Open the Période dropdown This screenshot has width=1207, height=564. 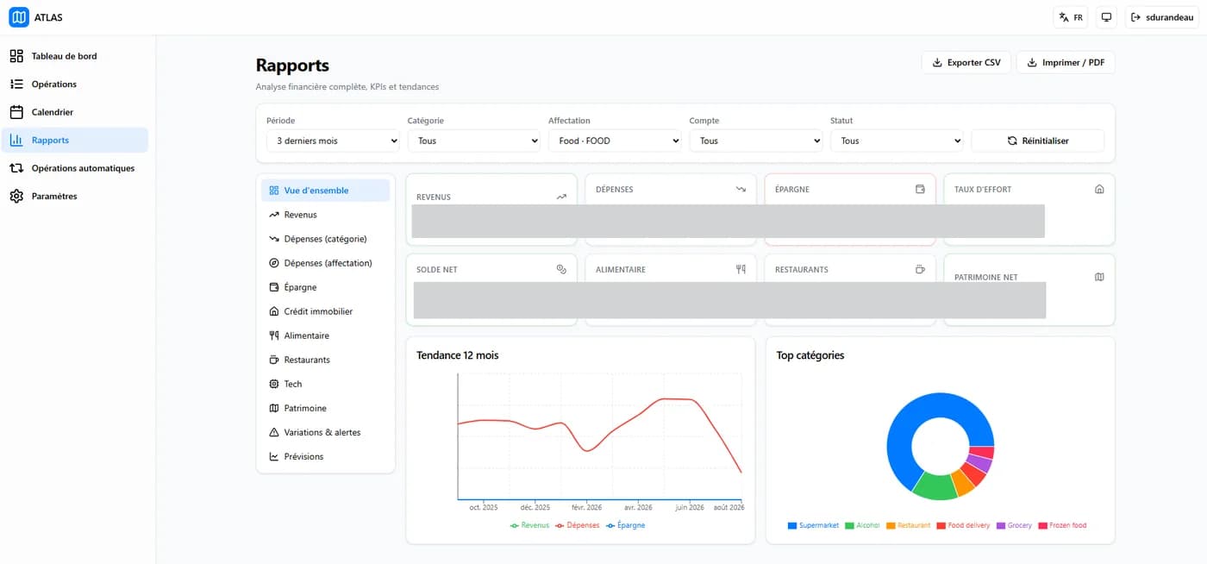[x=333, y=141]
